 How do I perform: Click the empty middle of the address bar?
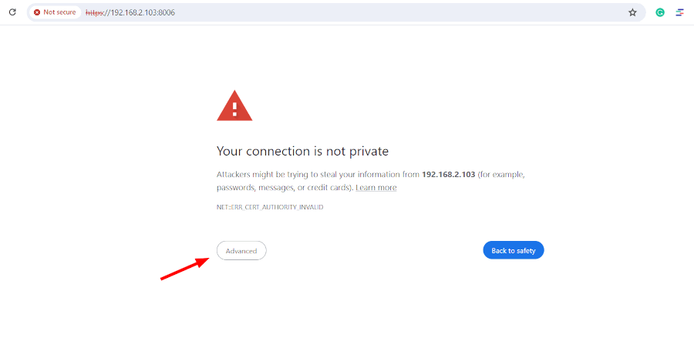pyautogui.click(x=399, y=12)
